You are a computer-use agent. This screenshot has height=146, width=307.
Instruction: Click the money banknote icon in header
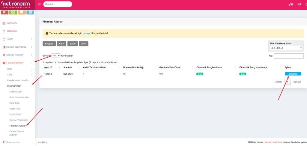(x=291, y=4)
